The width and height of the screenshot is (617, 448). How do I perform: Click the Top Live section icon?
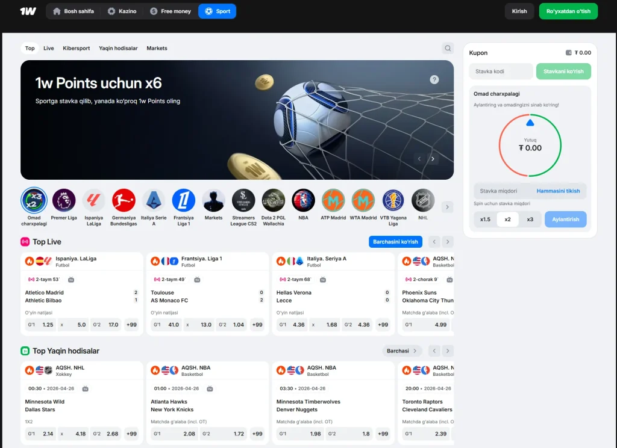coord(25,242)
